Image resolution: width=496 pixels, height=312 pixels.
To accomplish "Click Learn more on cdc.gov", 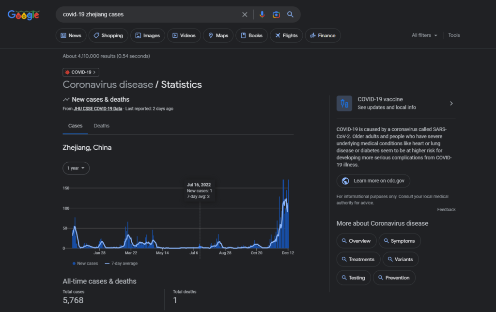I will pyautogui.click(x=373, y=181).
